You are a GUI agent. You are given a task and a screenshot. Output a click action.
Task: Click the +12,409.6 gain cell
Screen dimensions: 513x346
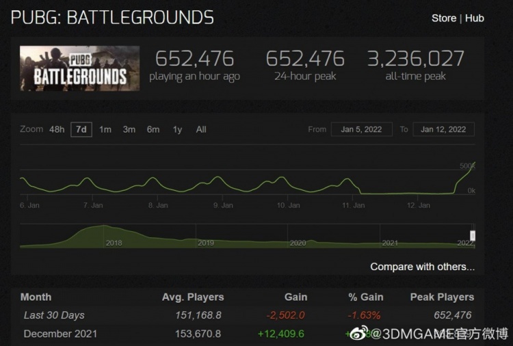[x=281, y=334]
